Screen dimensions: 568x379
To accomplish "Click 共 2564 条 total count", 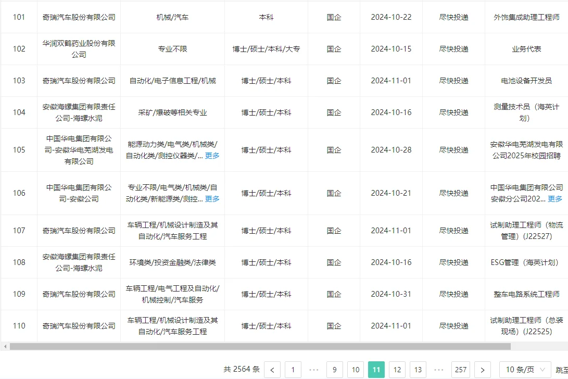I will coord(242,369).
